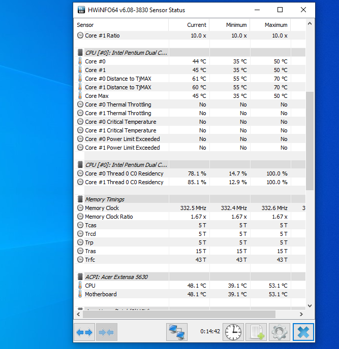This screenshot has height=349, width=339.
Task: Select Core #0 Critical Temperature row
Action: pos(190,122)
